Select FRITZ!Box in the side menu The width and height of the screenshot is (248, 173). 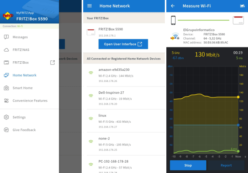[29, 62]
